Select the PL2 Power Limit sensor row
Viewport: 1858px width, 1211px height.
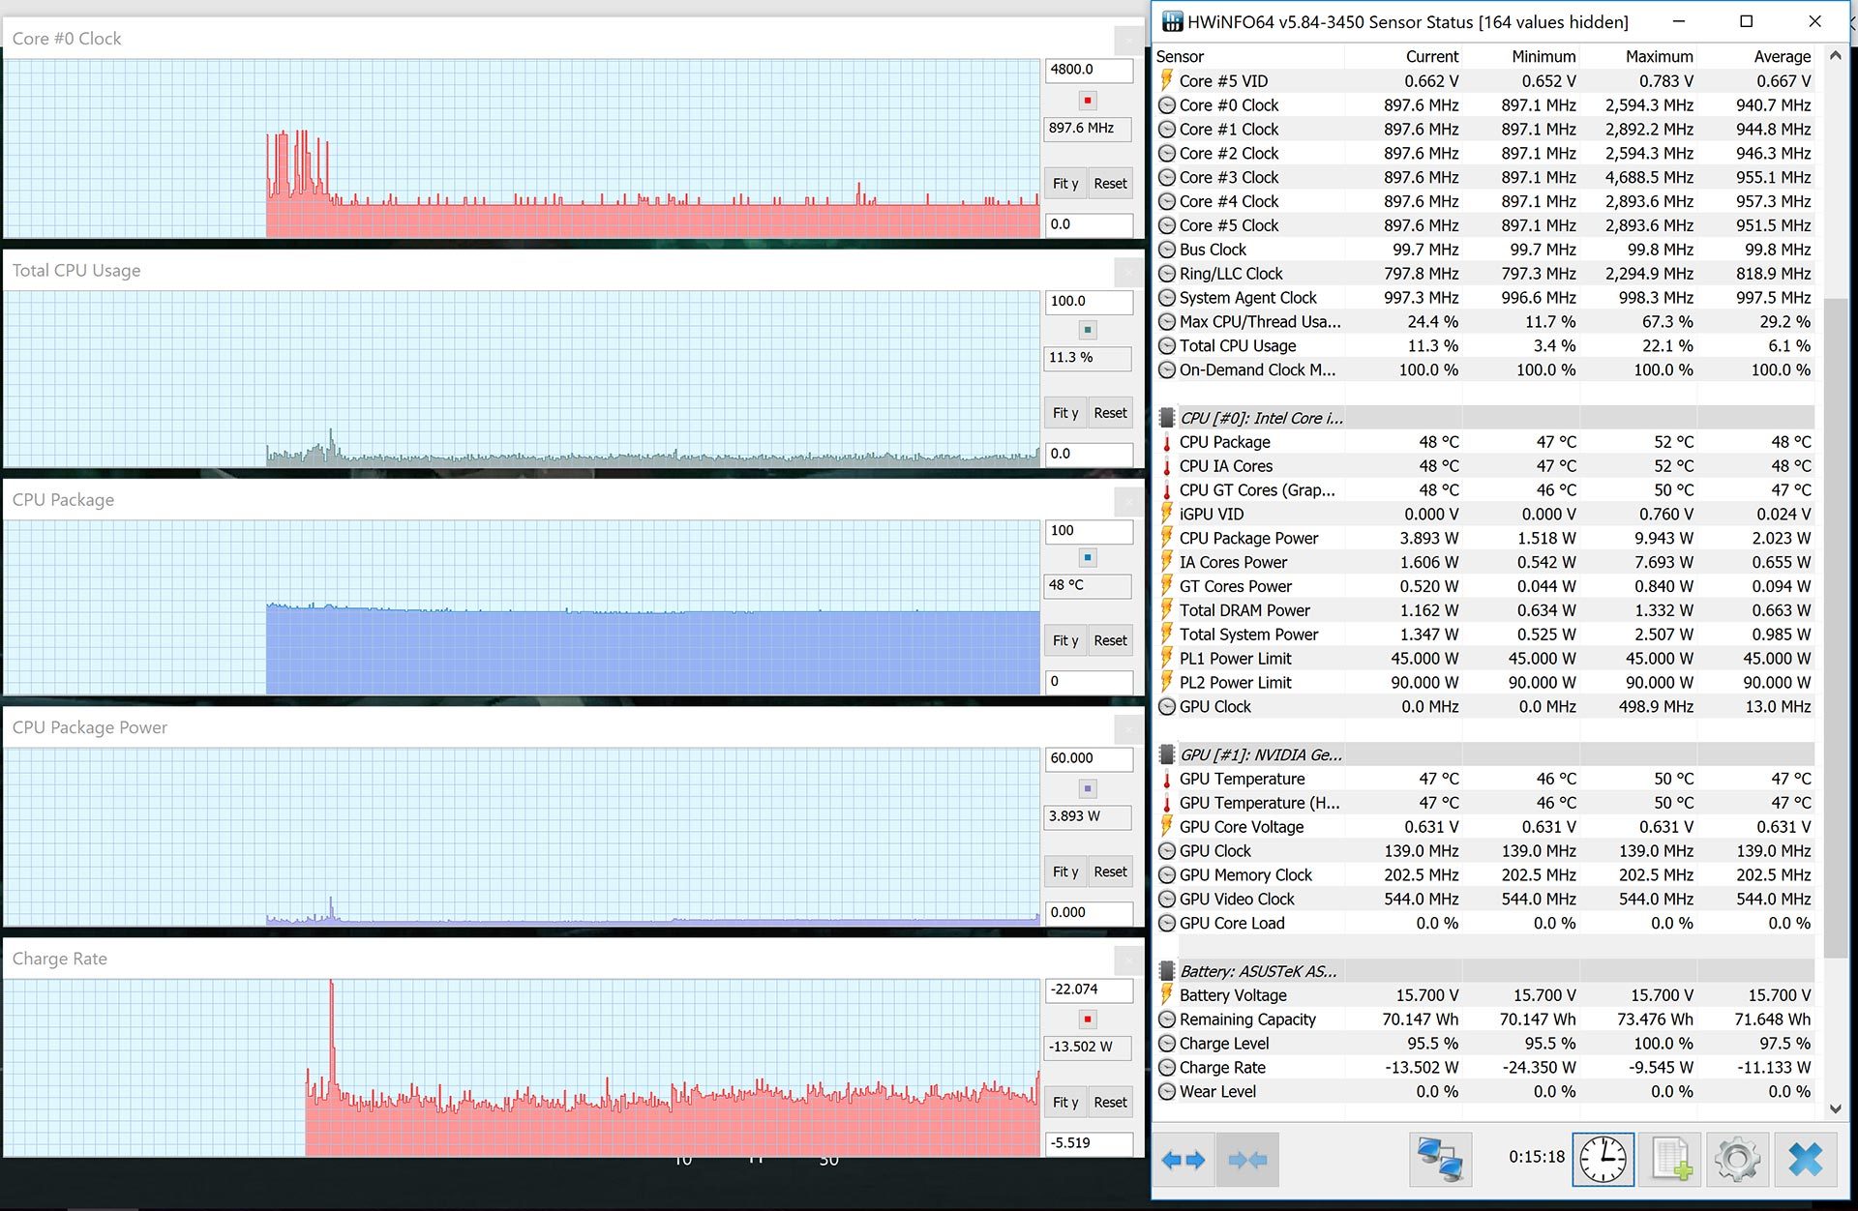click(1484, 683)
